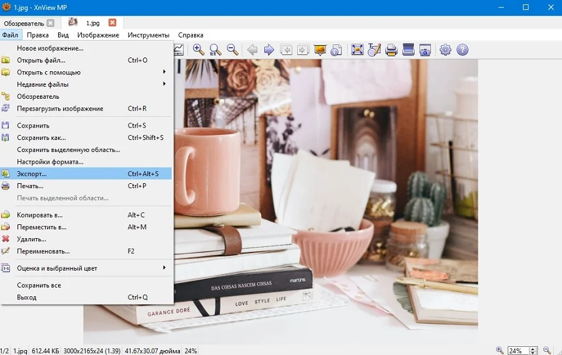Click the Zoom Out magnifier in toolbar
The width and height of the screenshot is (562, 355).
click(232, 49)
